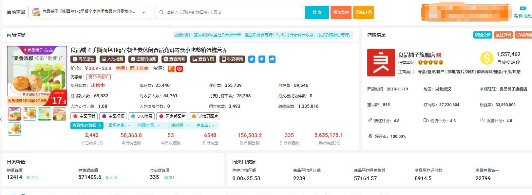Open 查看车图 ad image view
Screen dimensions: 532x195
coord(203,59)
